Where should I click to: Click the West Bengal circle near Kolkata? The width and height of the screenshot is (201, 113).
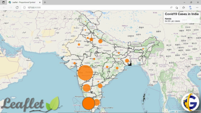tap(127, 61)
